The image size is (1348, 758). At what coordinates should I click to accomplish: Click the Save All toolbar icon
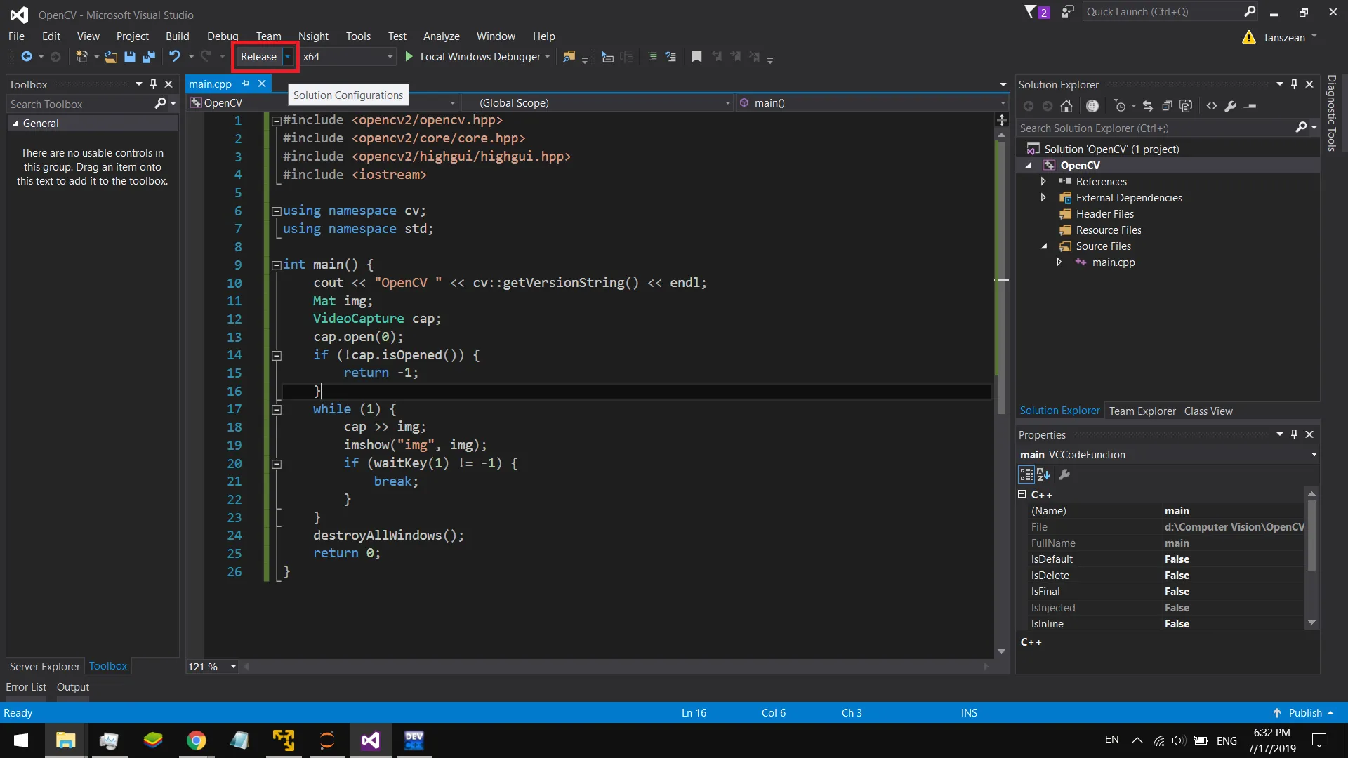(x=149, y=57)
